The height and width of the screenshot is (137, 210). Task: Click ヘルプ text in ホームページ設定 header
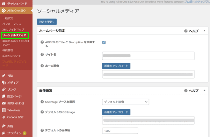(194, 31)
